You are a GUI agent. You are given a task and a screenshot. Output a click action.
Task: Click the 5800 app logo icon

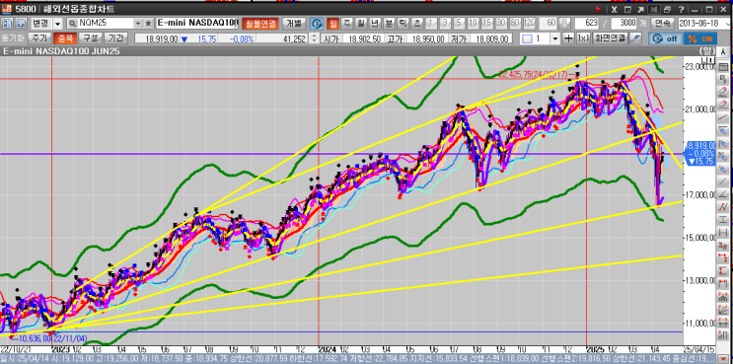pyautogui.click(x=6, y=9)
